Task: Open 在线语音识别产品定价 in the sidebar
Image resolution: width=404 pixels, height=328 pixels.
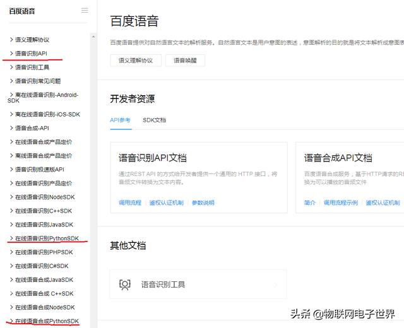Action: point(44,184)
